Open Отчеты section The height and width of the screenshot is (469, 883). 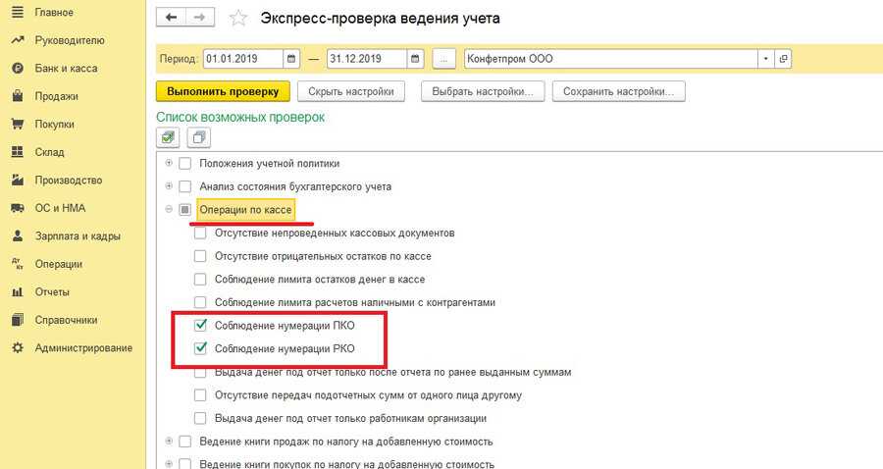[52, 291]
